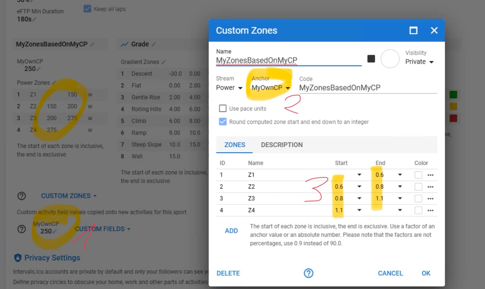Open the Stream Power dropdown
The height and width of the screenshot is (289, 485).
(x=229, y=88)
